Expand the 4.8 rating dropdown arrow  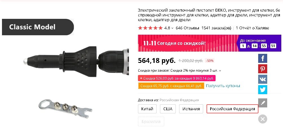point(172,28)
